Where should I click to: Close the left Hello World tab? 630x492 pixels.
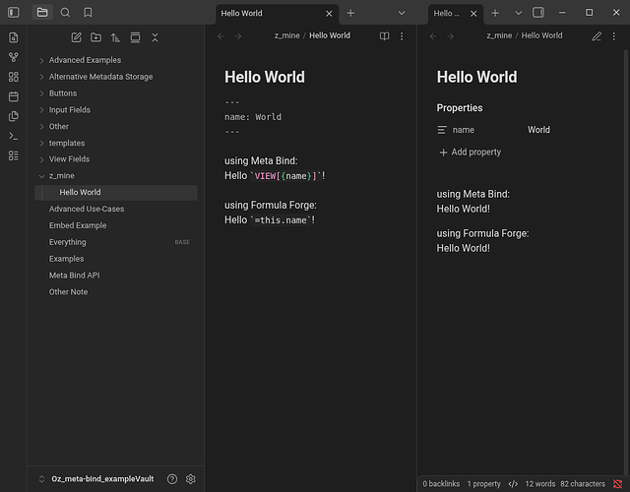click(x=329, y=14)
